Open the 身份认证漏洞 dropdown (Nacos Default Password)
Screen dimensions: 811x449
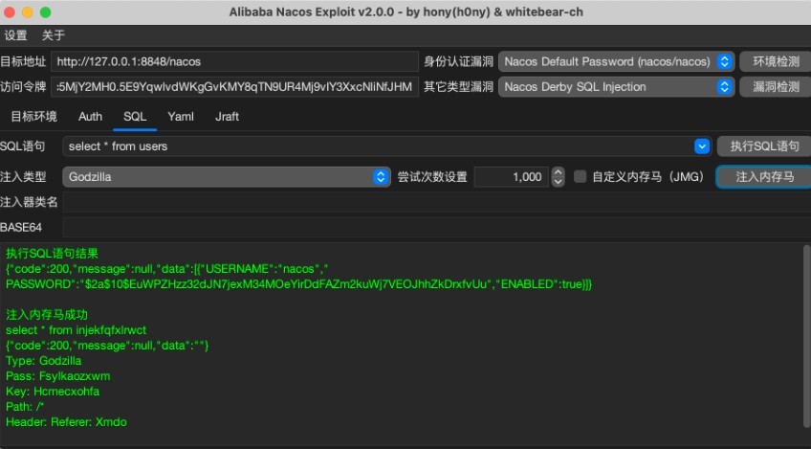point(616,61)
